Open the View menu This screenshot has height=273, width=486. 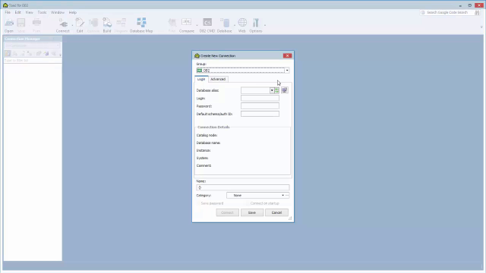point(29,12)
